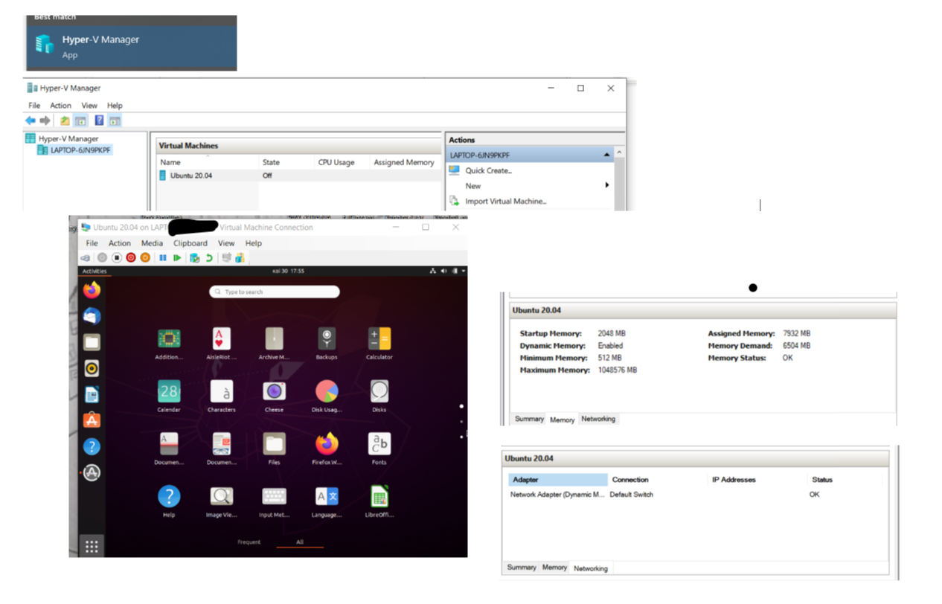Click the Pause button in VM toolbar

click(162, 258)
